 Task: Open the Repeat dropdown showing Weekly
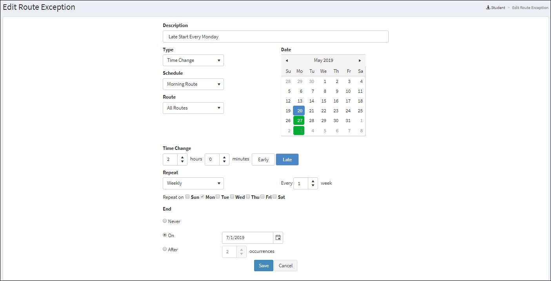(x=193, y=183)
